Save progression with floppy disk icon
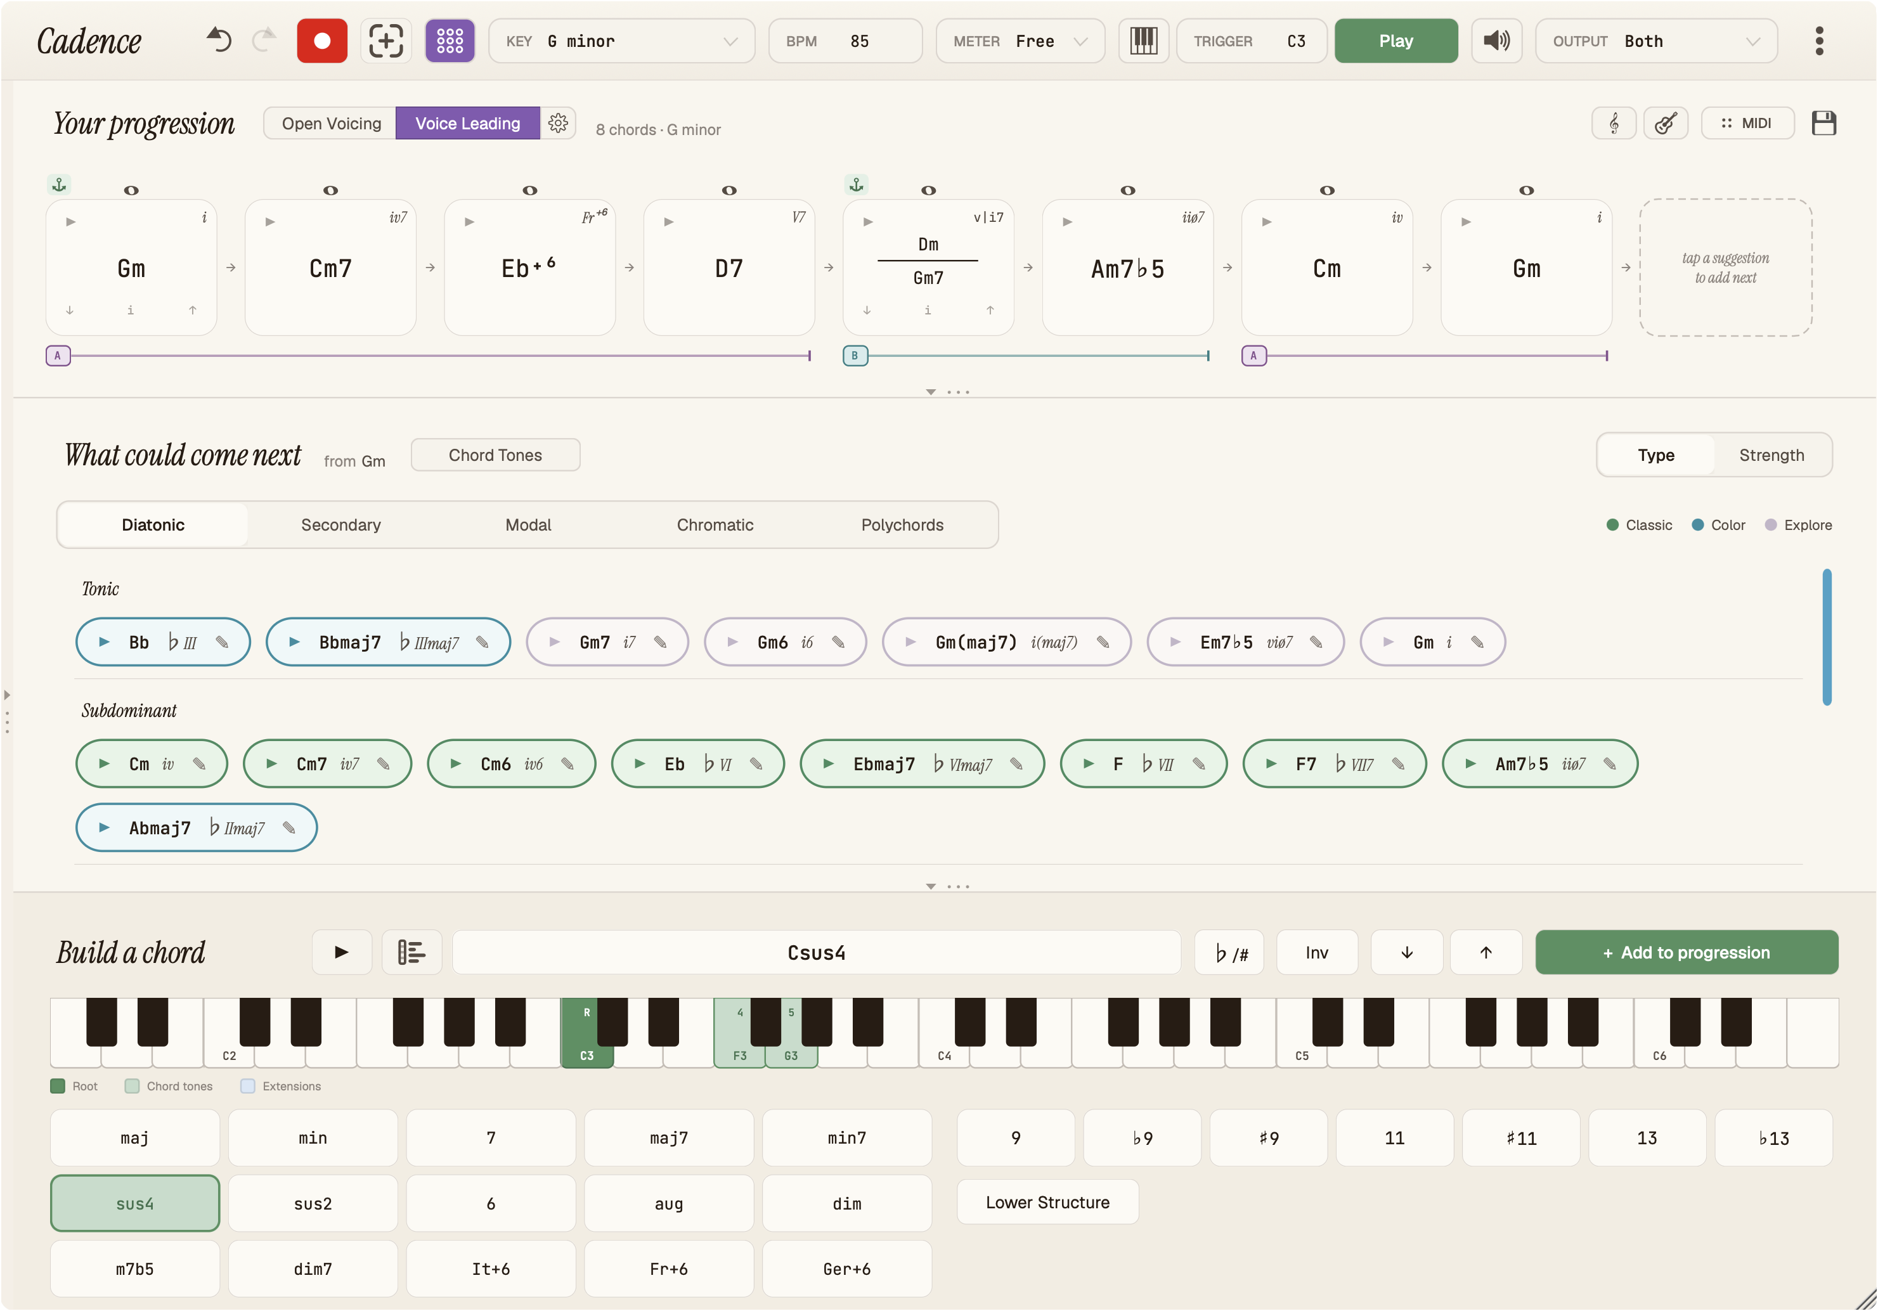Image resolution: width=1878 pixels, height=1311 pixels. 1824,124
